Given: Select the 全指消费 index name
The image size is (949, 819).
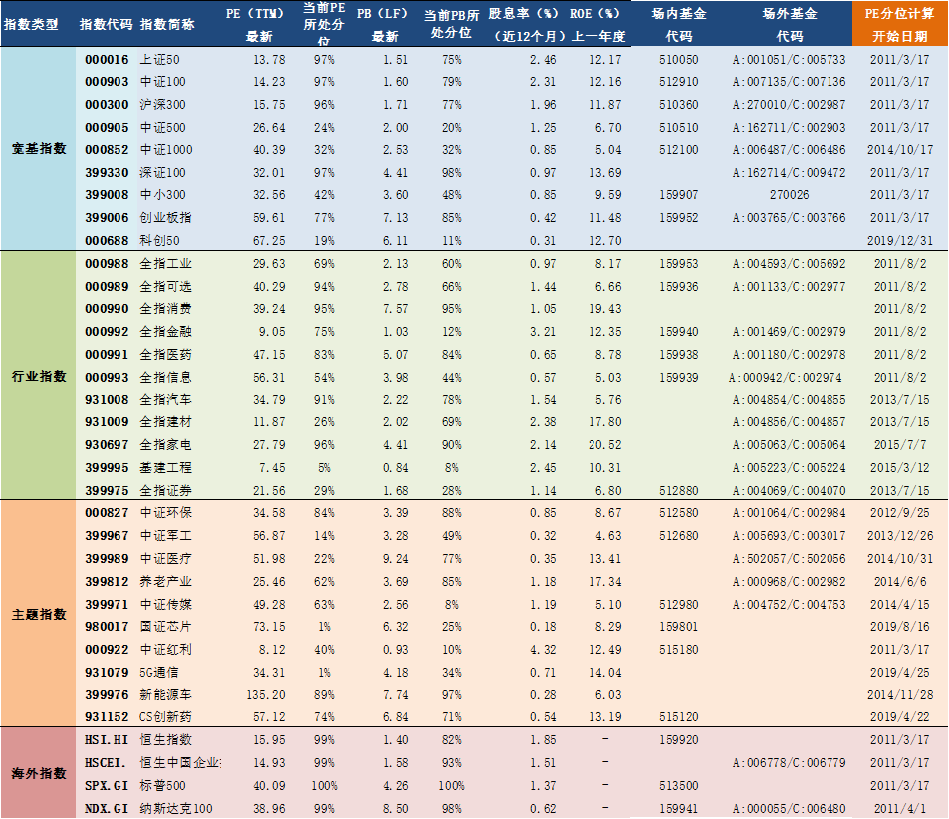Looking at the screenshot, I should pos(166,308).
